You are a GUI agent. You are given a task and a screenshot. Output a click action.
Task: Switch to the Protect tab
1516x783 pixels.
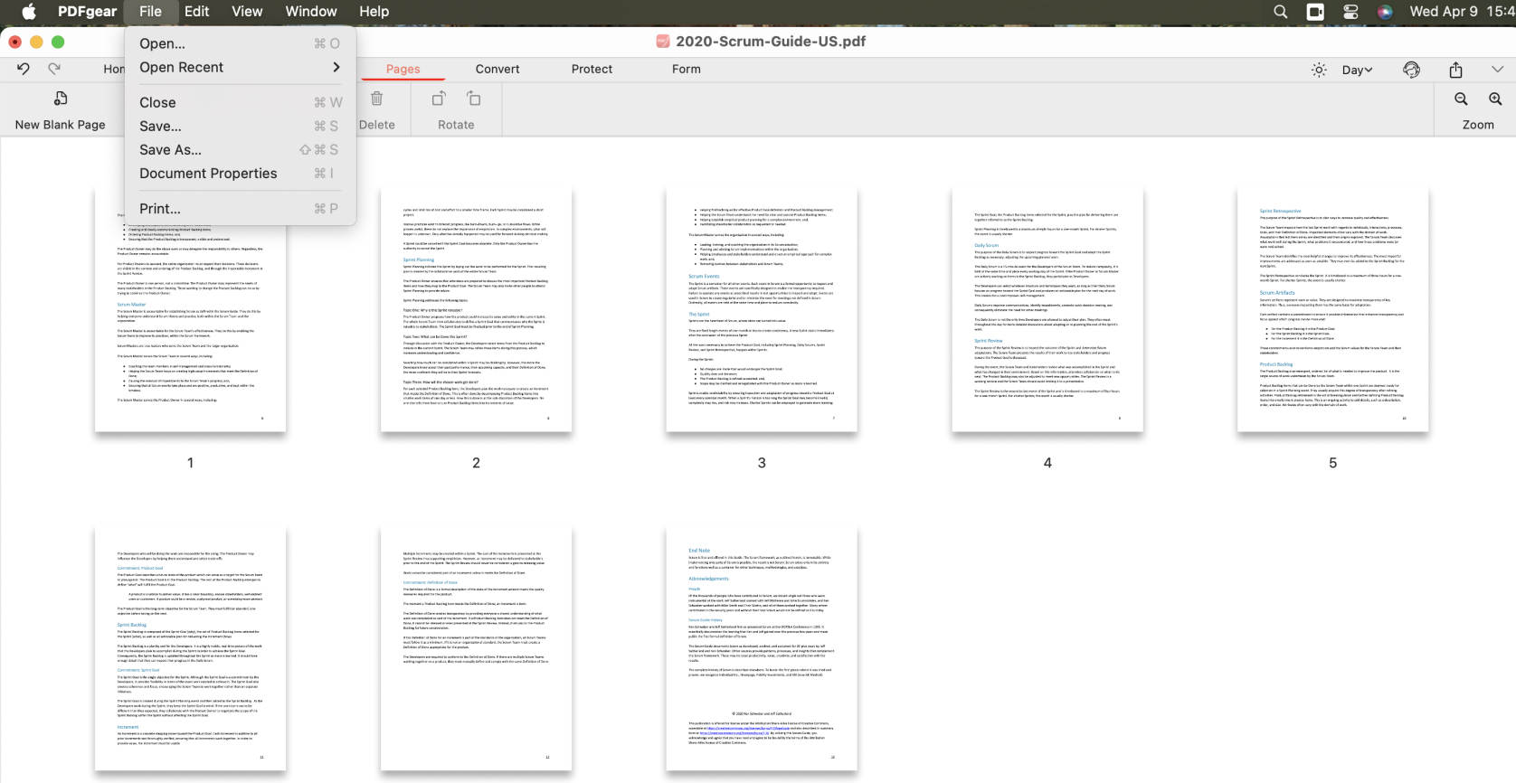(x=592, y=69)
